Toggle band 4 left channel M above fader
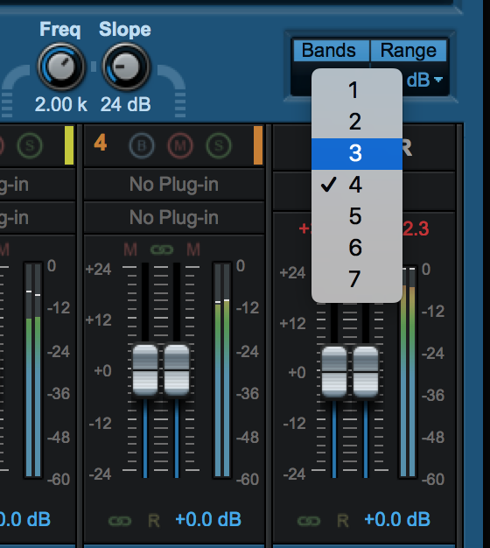This screenshot has width=490, height=548. coord(130,250)
